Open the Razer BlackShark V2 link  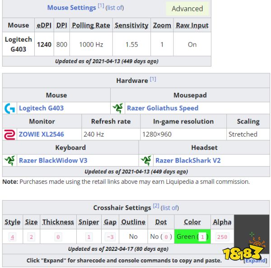(x=188, y=160)
